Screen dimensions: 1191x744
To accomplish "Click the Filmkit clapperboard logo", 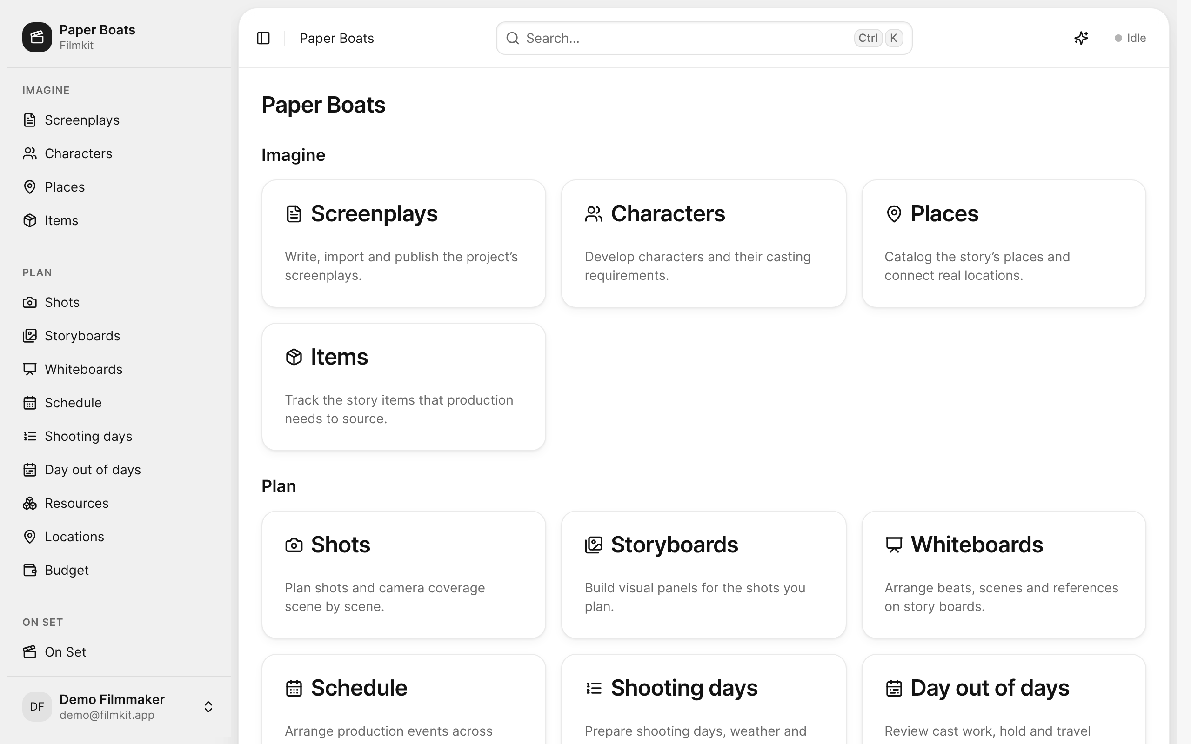I will pyautogui.click(x=37, y=37).
